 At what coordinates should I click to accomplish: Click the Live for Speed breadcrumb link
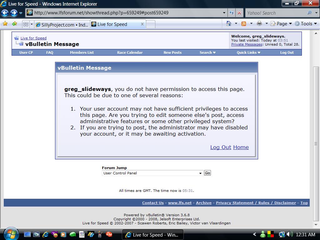pyautogui.click(x=33, y=38)
